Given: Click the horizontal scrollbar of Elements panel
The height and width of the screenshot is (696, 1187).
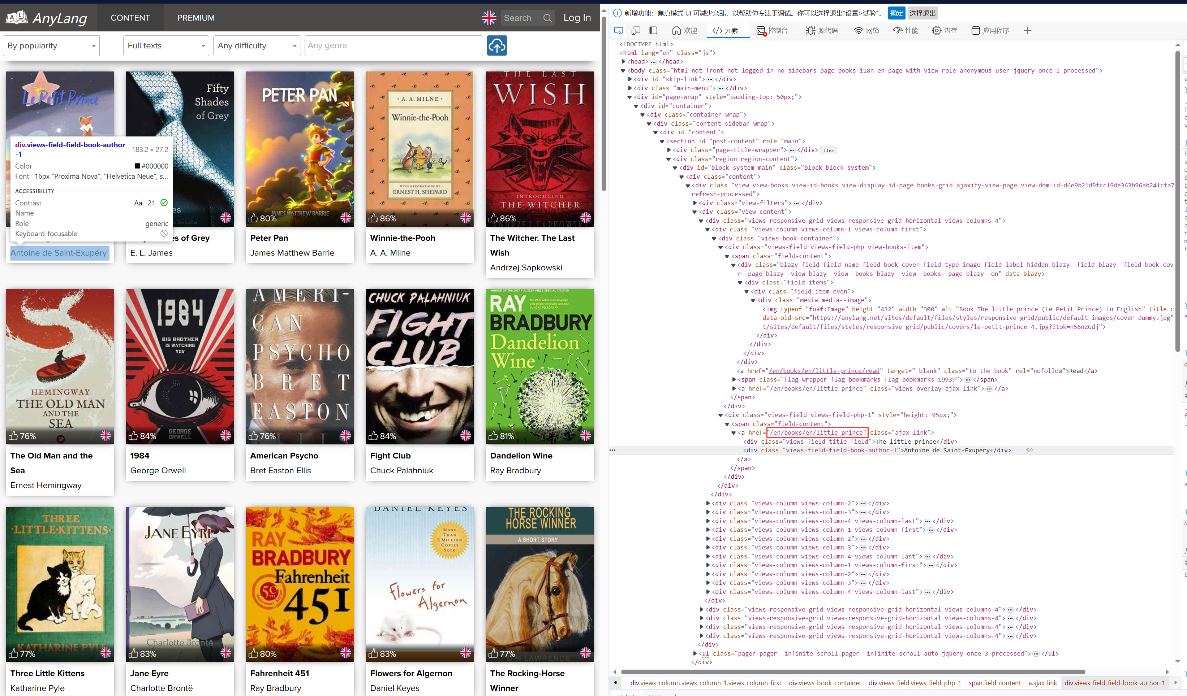Looking at the screenshot, I should click(852, 672).
